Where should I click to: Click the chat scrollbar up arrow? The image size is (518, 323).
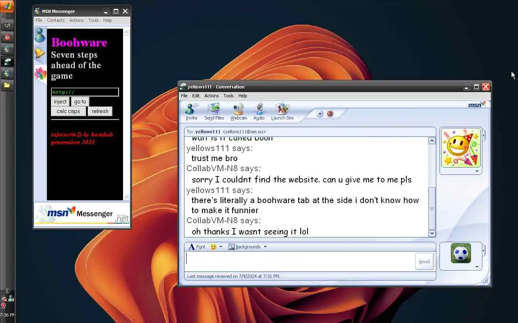point(432,141)
